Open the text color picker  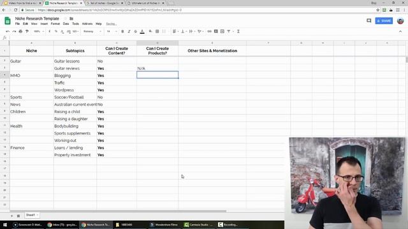coord(142,31)
